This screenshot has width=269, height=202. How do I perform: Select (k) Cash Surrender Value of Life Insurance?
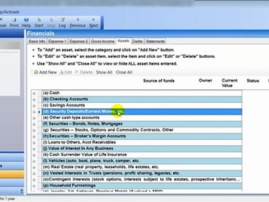(x=142, y=155)
